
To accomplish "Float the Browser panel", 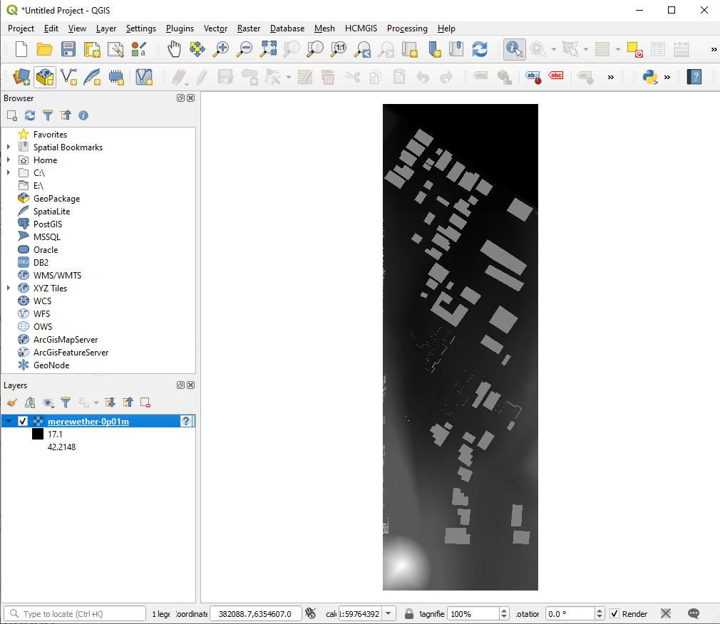I will click(180, 98).
